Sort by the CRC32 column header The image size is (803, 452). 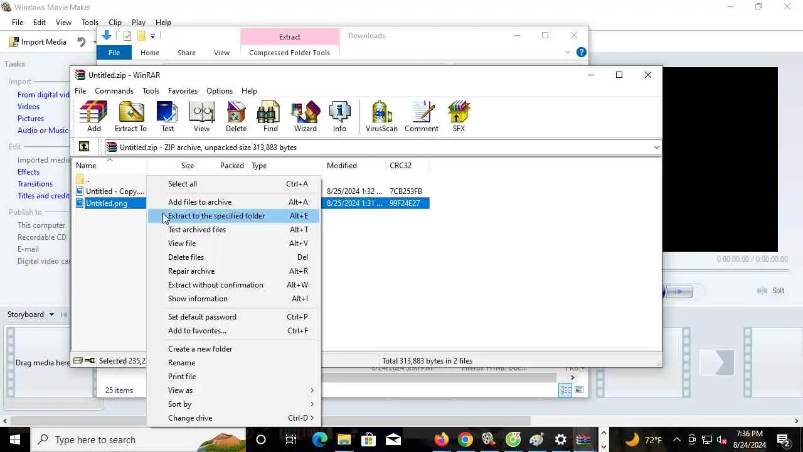[x=407, y=166]
